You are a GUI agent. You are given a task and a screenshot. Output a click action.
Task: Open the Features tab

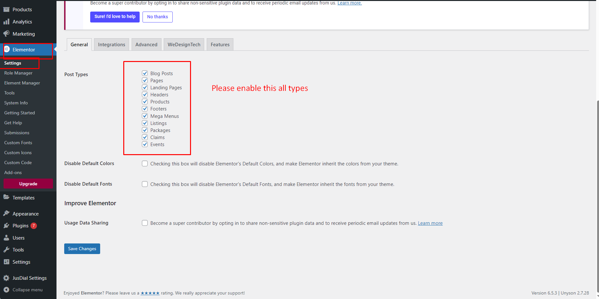coord(220,45)
